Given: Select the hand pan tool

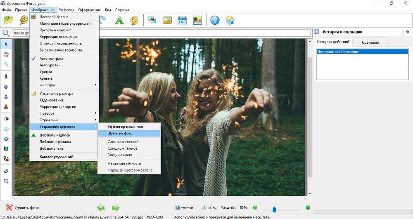Looking at the screenshot, I should tap(6, 54).
